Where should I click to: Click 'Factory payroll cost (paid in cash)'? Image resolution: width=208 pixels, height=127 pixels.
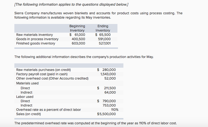coord(42,74)
